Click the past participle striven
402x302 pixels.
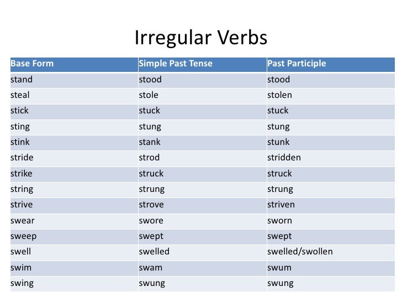[x=281, y=205]
